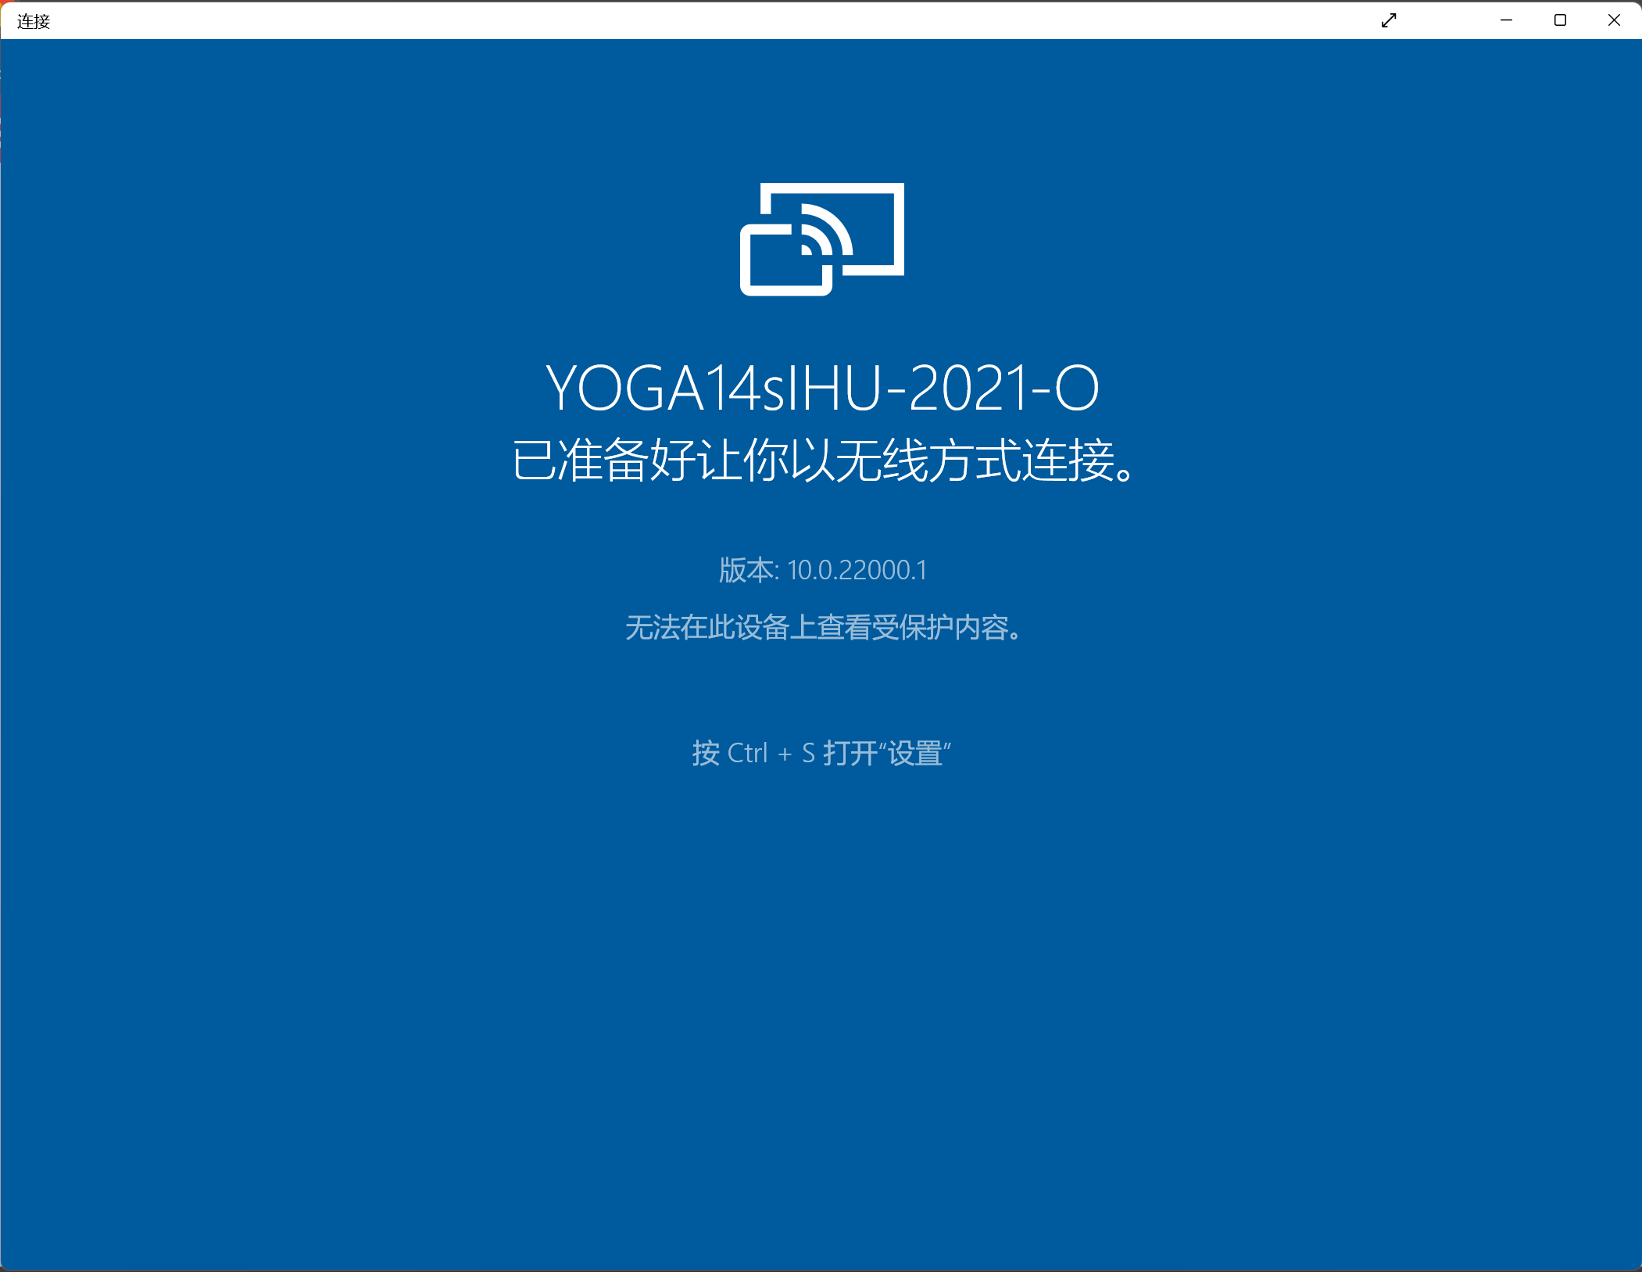The width and height of the screenshot is (1642, 1272).
Task: Click the device name YOGA14sIHU-2021-O
Action: click(822, 388)
